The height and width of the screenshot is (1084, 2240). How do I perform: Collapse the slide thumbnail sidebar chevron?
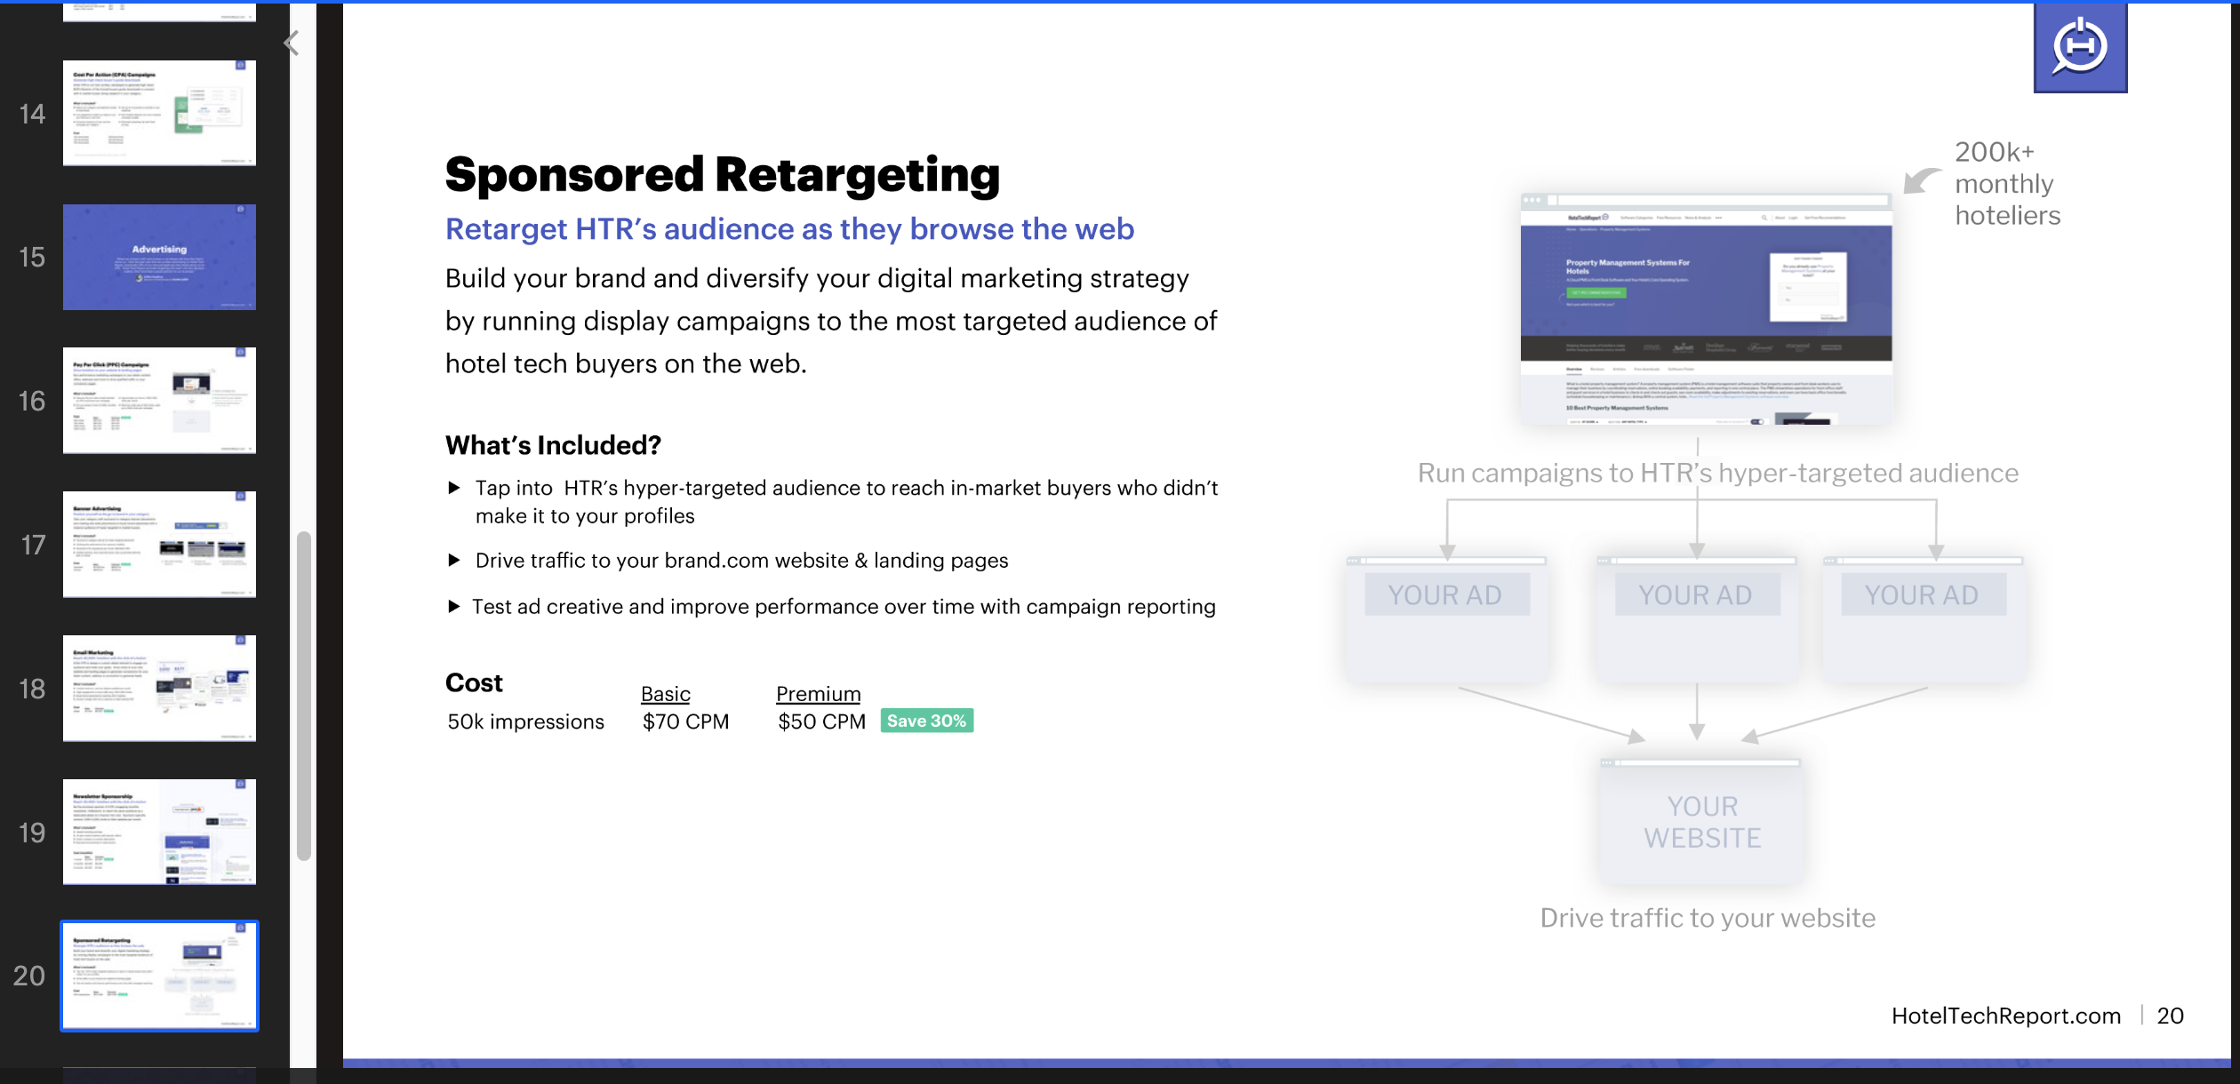pyautogui.click(x=291, y=43)
